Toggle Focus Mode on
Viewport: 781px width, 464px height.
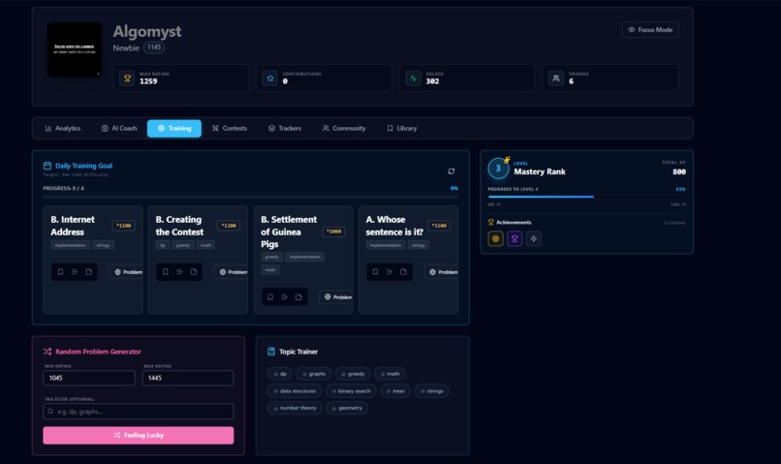click(x=650, y=30)
